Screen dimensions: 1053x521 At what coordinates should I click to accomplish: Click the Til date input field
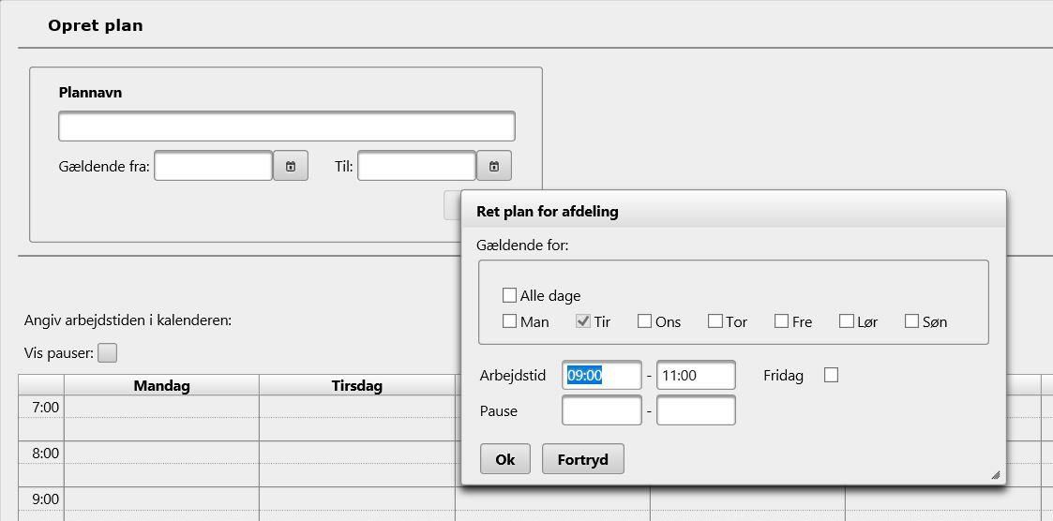417,166
